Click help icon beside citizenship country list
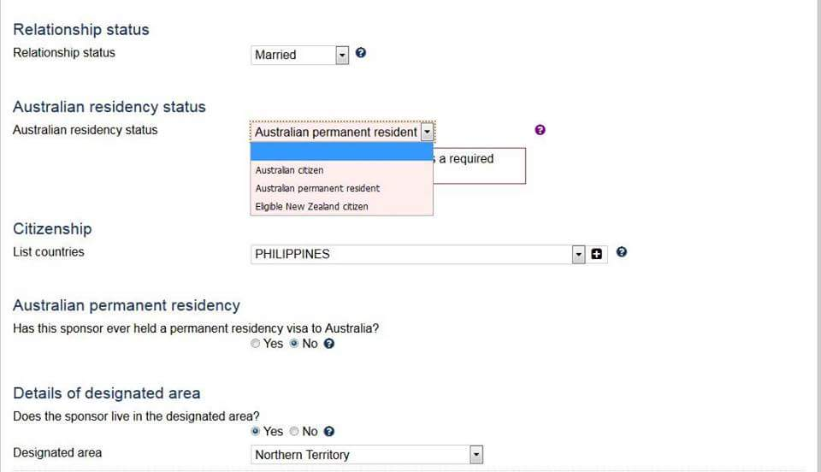The width and height of the screenshot is (821, 472). 622,252
